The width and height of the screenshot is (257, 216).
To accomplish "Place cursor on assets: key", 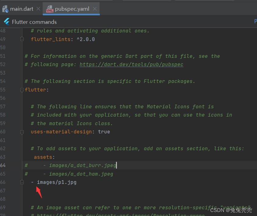I will pyautogui.click(x=43, y=157).
